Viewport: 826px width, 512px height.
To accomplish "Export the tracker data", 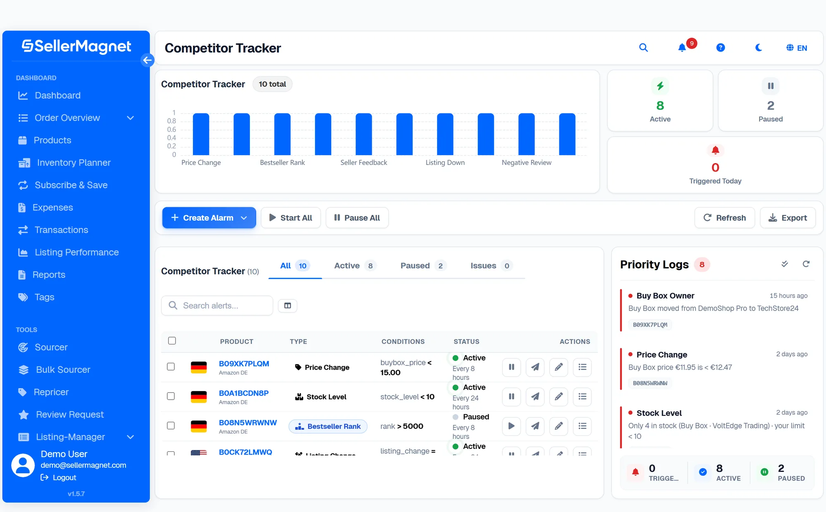I will (x=788, y=218).
